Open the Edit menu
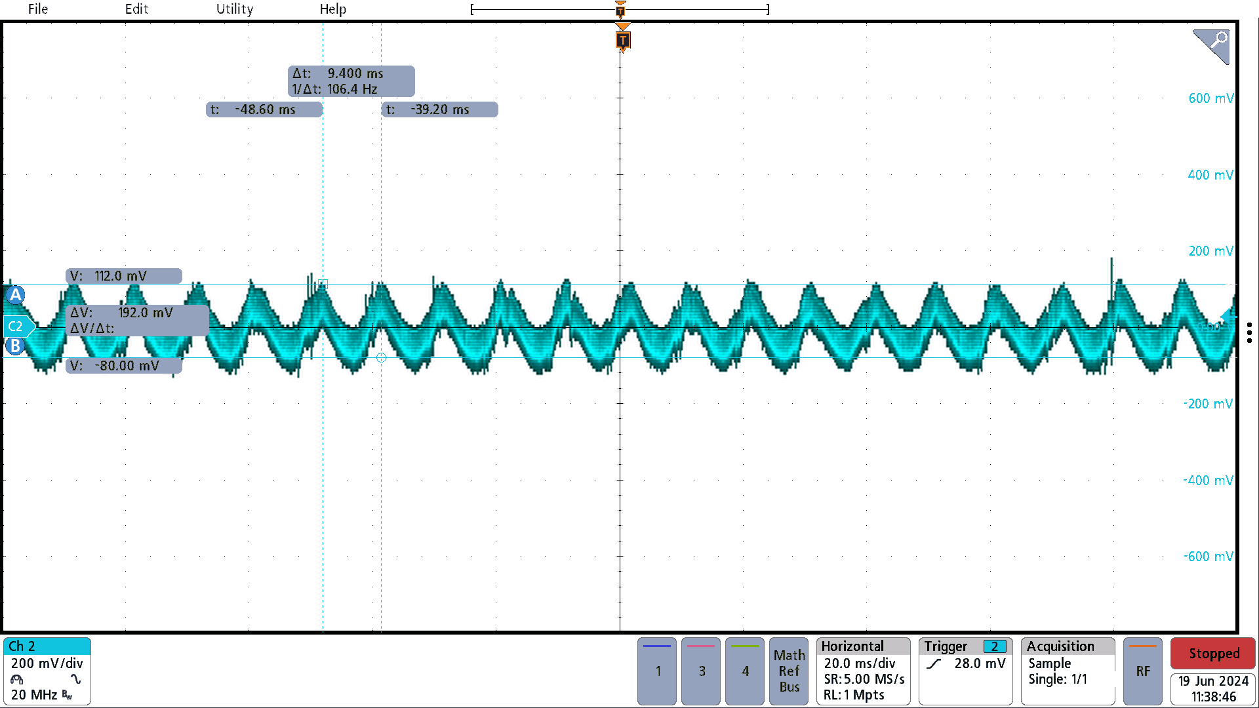 coord(136,9)
